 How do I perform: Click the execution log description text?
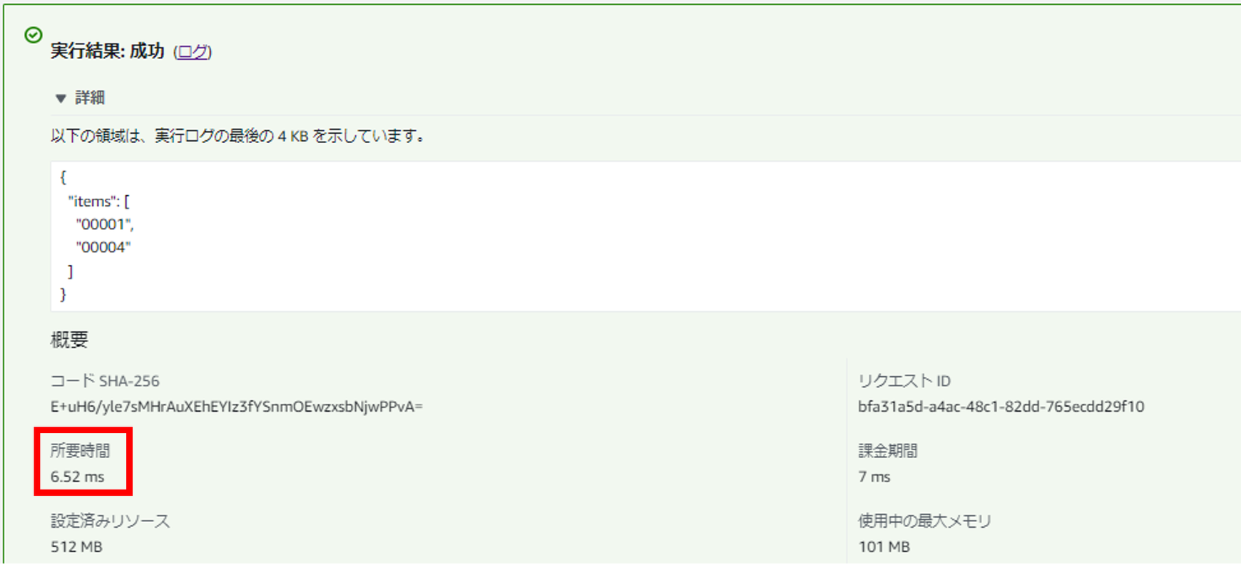pyautogui.click(x=238, y=136)
